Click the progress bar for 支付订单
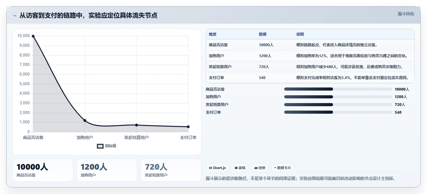 pos(338,112)
